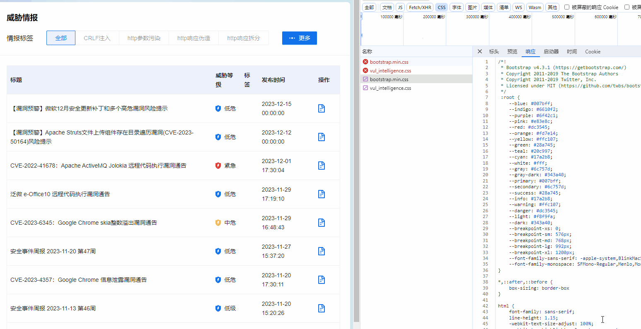Open the document icon for 泛微 e-Office10 通告
Viewport: 641px width, 329px height.
(322, 194)
